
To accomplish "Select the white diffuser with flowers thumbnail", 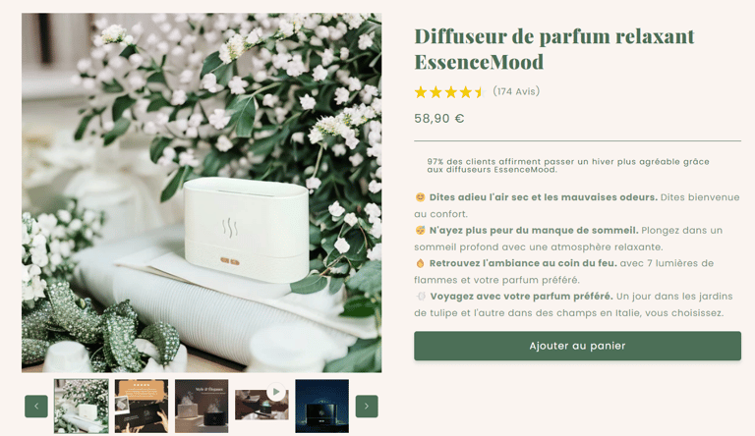I will click(x=82, y=407).
